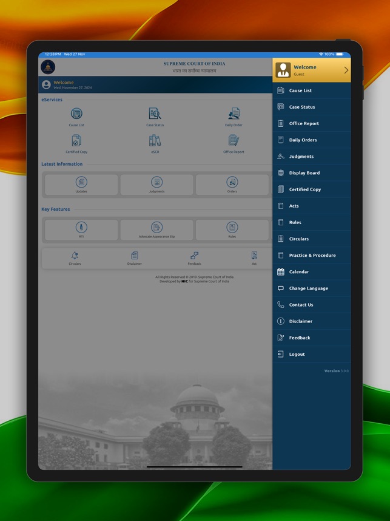
Task: Tap the Guest profile avatar in side menu
Action: pos(283,70)
